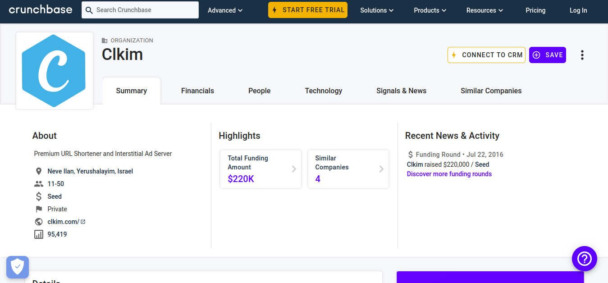
Task: Open the Discover more funding rounds link
Action: point(449,174)
